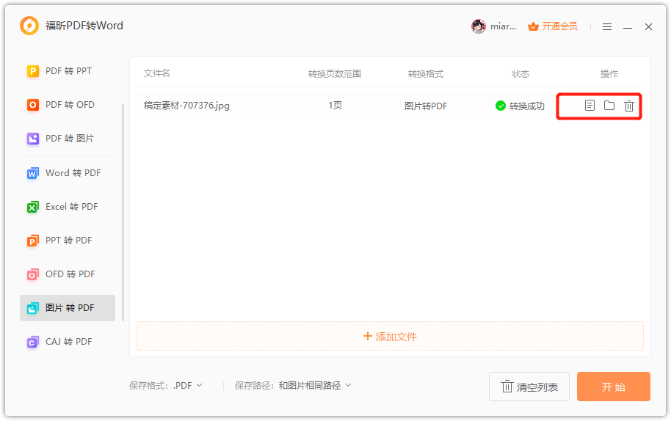This screenshot has width=671, height=421.
Task: Click the user avatar picture
Action: point(479,26)
